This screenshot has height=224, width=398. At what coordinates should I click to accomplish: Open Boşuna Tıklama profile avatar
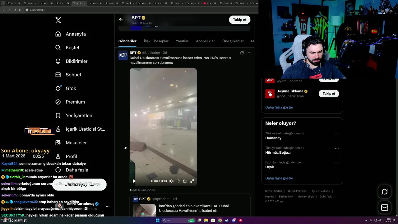point(270,94)
